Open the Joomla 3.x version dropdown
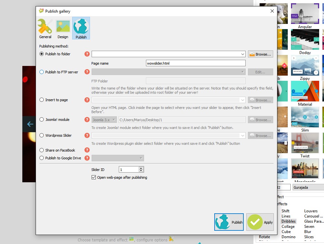This screenshot has width=324, height=244. pos(104,120)
